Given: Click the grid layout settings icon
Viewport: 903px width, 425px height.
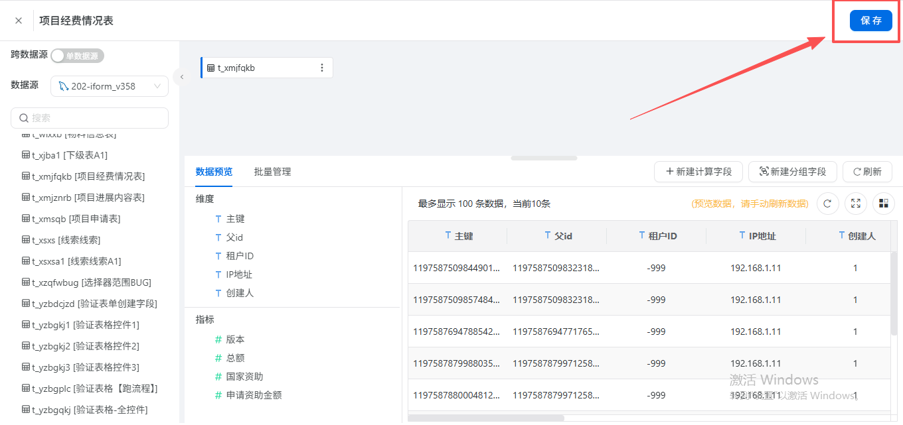Looking at the screenshot, I should tap(884, 204).
